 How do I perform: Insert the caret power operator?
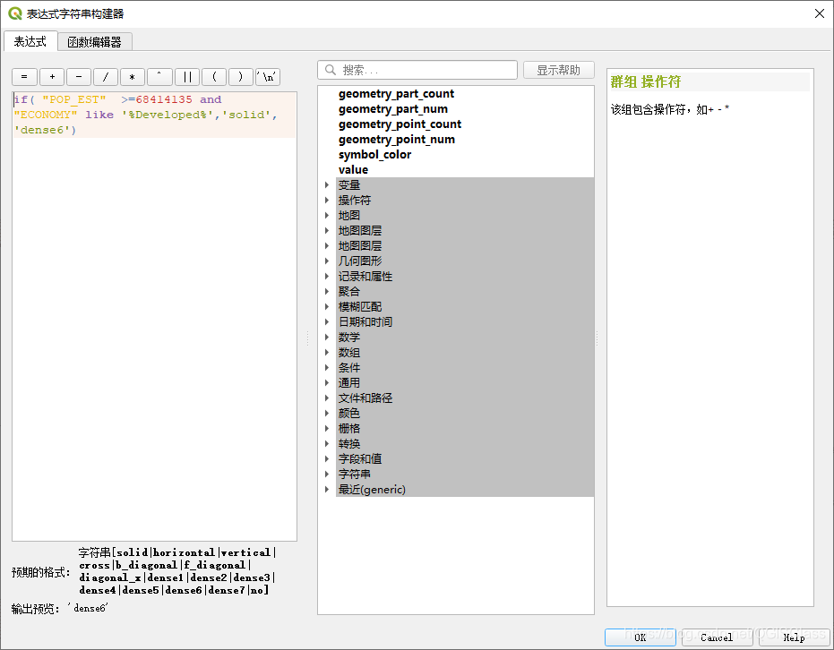[x=159, y=77]
